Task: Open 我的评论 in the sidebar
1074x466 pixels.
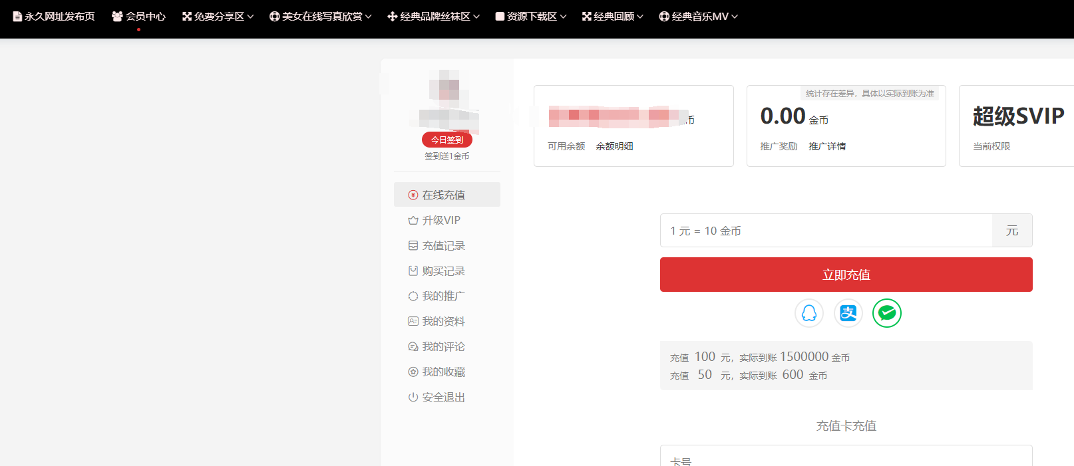Action: (x=447, y=346)
